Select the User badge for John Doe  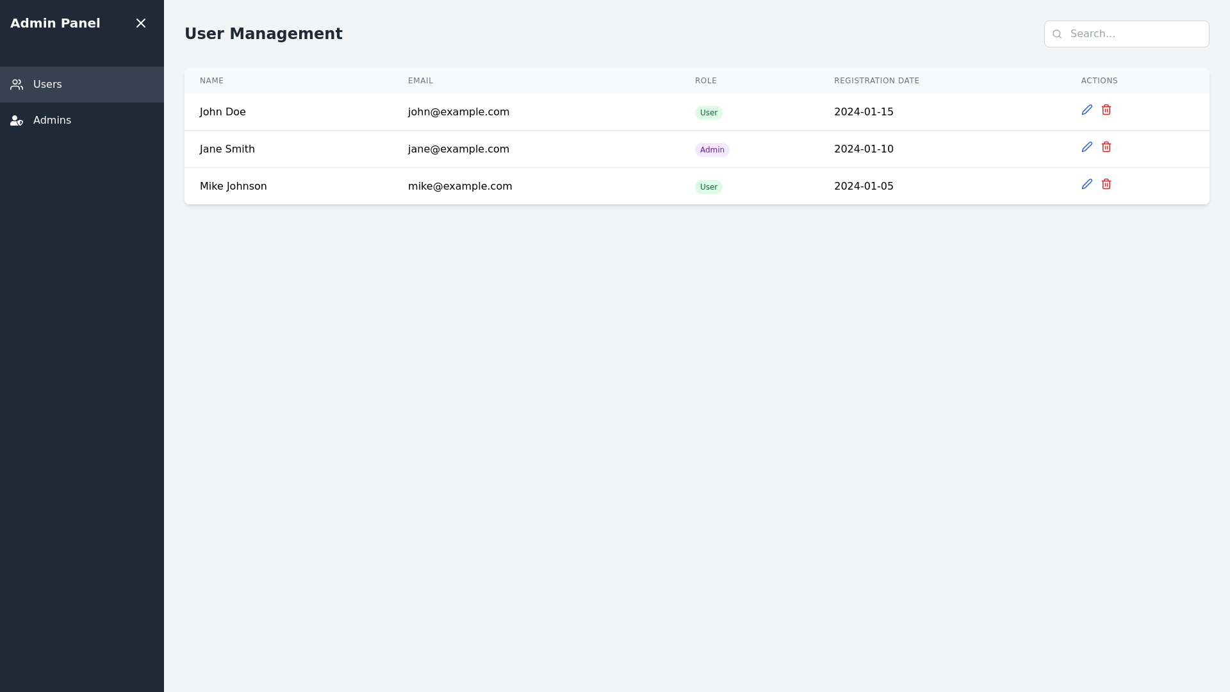coord(709,112)
